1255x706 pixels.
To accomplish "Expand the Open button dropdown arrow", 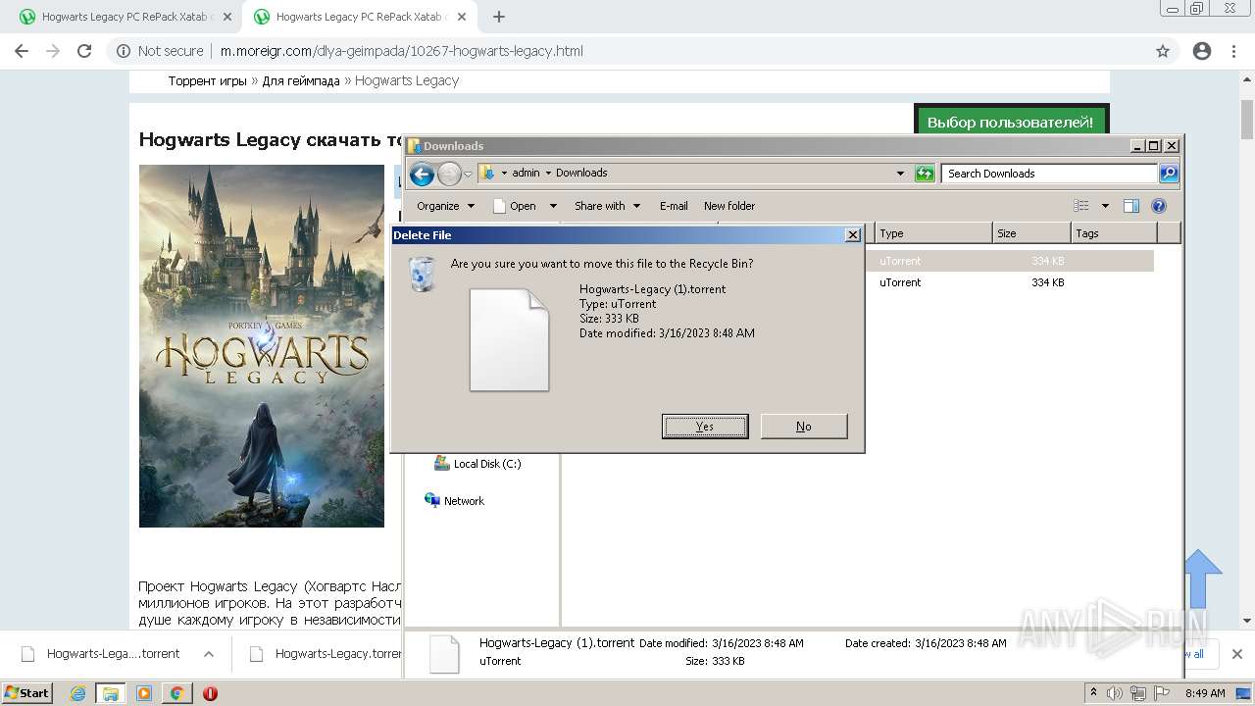I will 553,206.
